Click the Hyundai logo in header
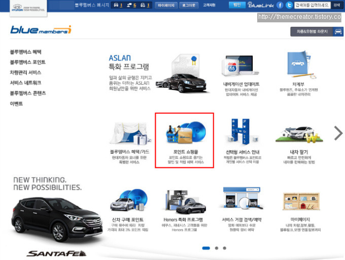Viewport: 345px width, 260px height. 28,8
